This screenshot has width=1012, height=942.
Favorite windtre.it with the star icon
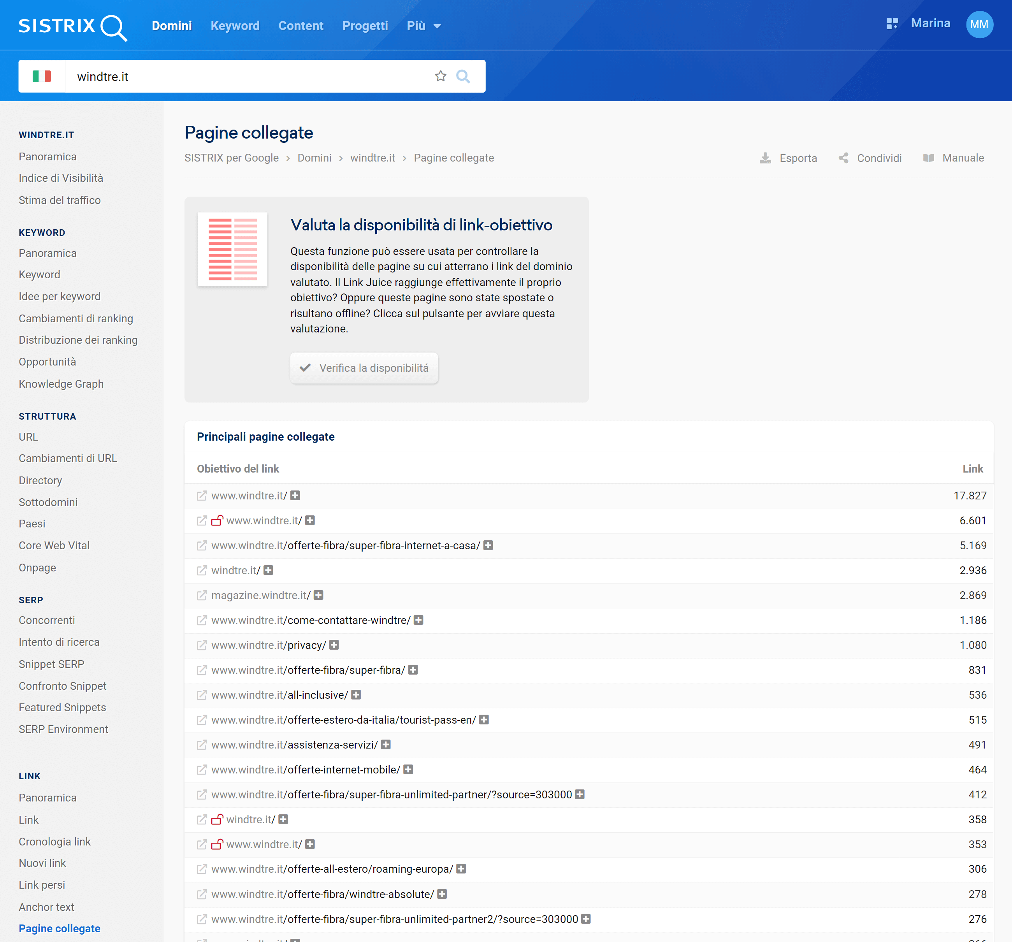(440, 76)
